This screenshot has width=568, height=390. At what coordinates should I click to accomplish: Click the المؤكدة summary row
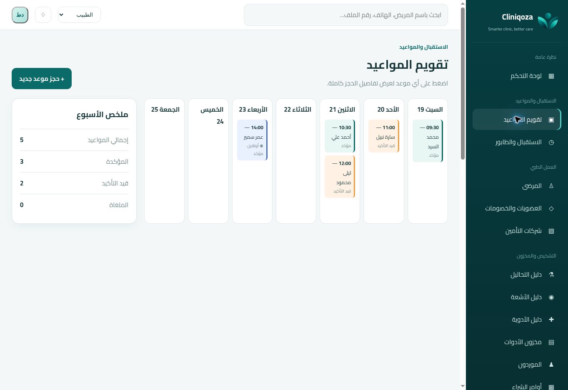[x=74, y=162]
